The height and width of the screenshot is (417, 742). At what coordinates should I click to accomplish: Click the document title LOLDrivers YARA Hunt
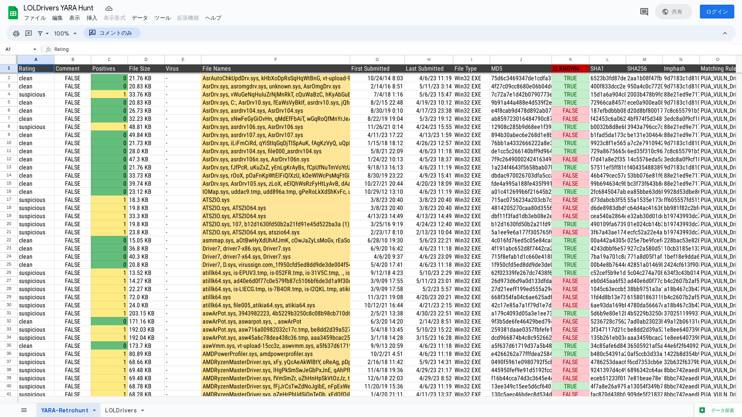click(58, 8)
